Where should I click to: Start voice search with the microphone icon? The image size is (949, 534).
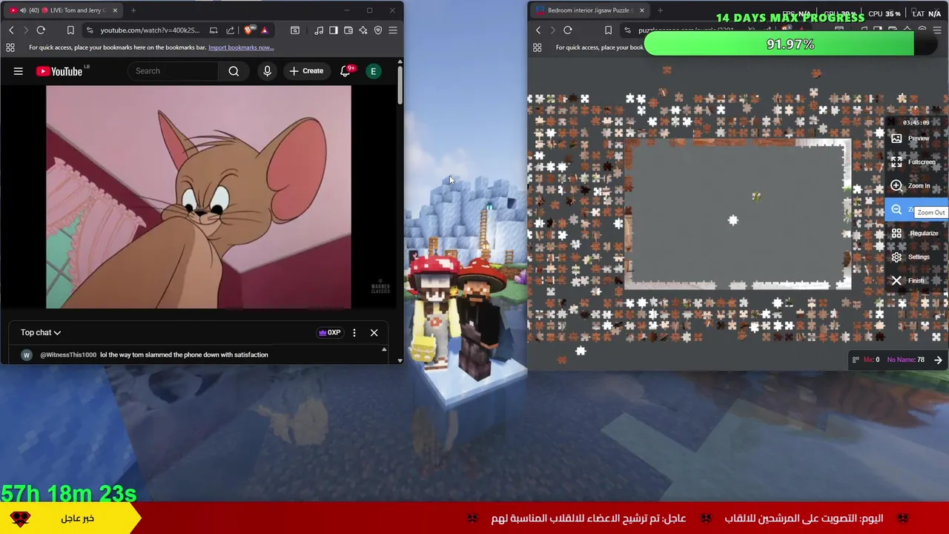(x=267, y=71)
